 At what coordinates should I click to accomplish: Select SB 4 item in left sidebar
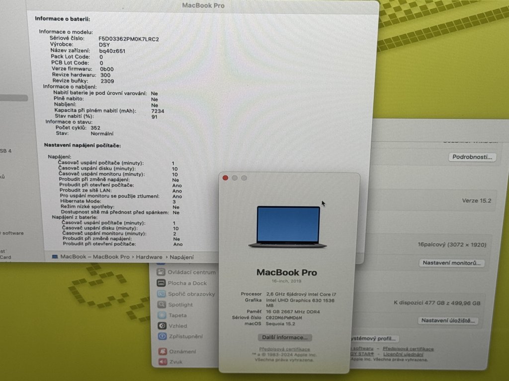(x=6, y=151)
